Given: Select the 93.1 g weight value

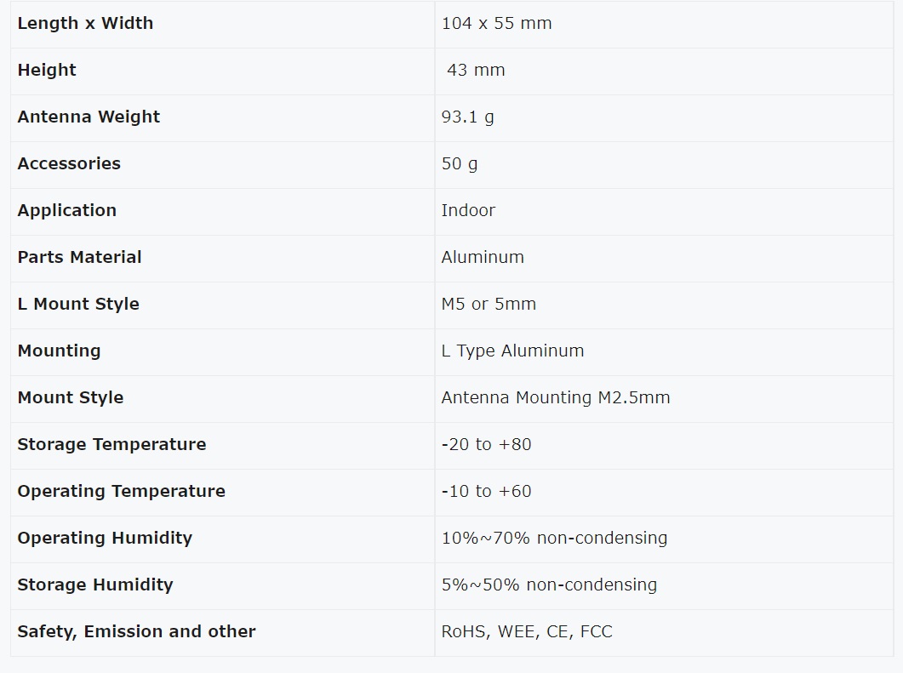Looking at the screenshot, I should (467, 117).
